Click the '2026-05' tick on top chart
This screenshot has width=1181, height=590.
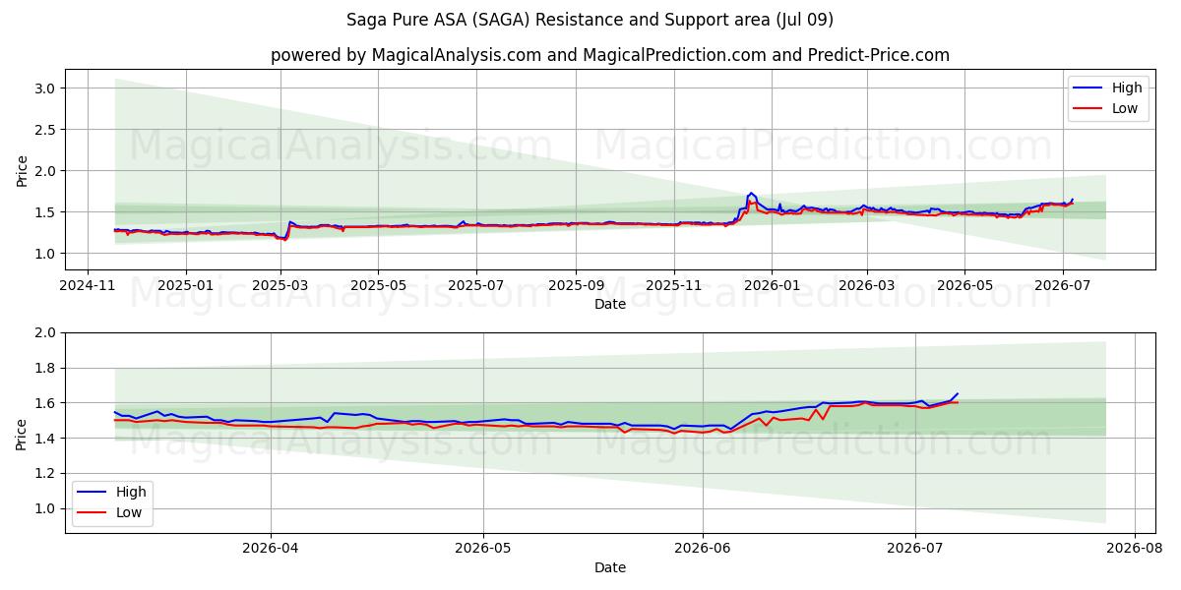[x=964, y=286]
